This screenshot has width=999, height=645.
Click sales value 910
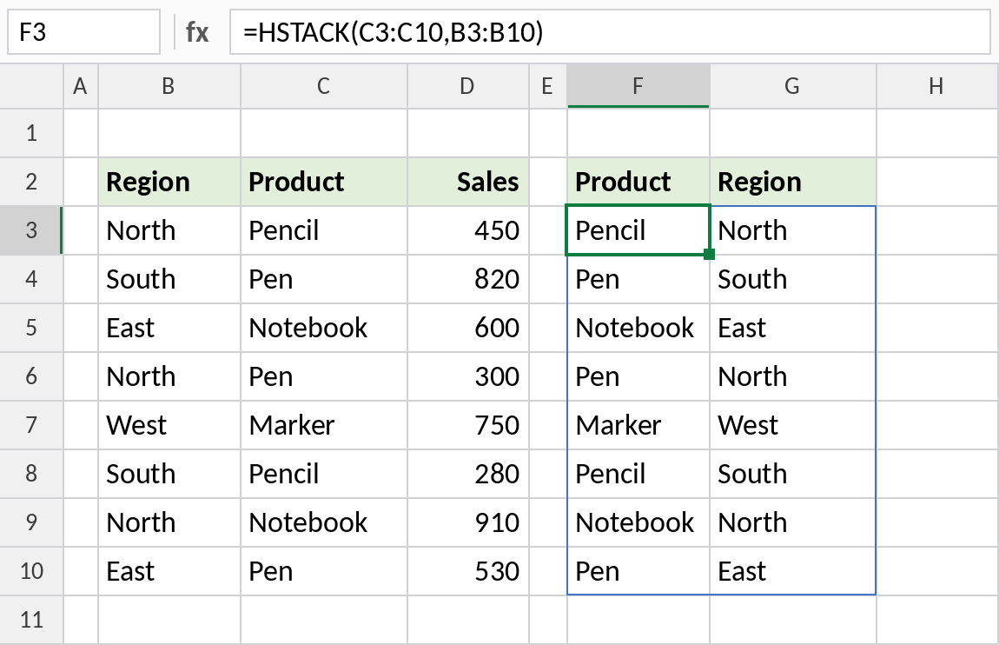[x=467, y=522]
